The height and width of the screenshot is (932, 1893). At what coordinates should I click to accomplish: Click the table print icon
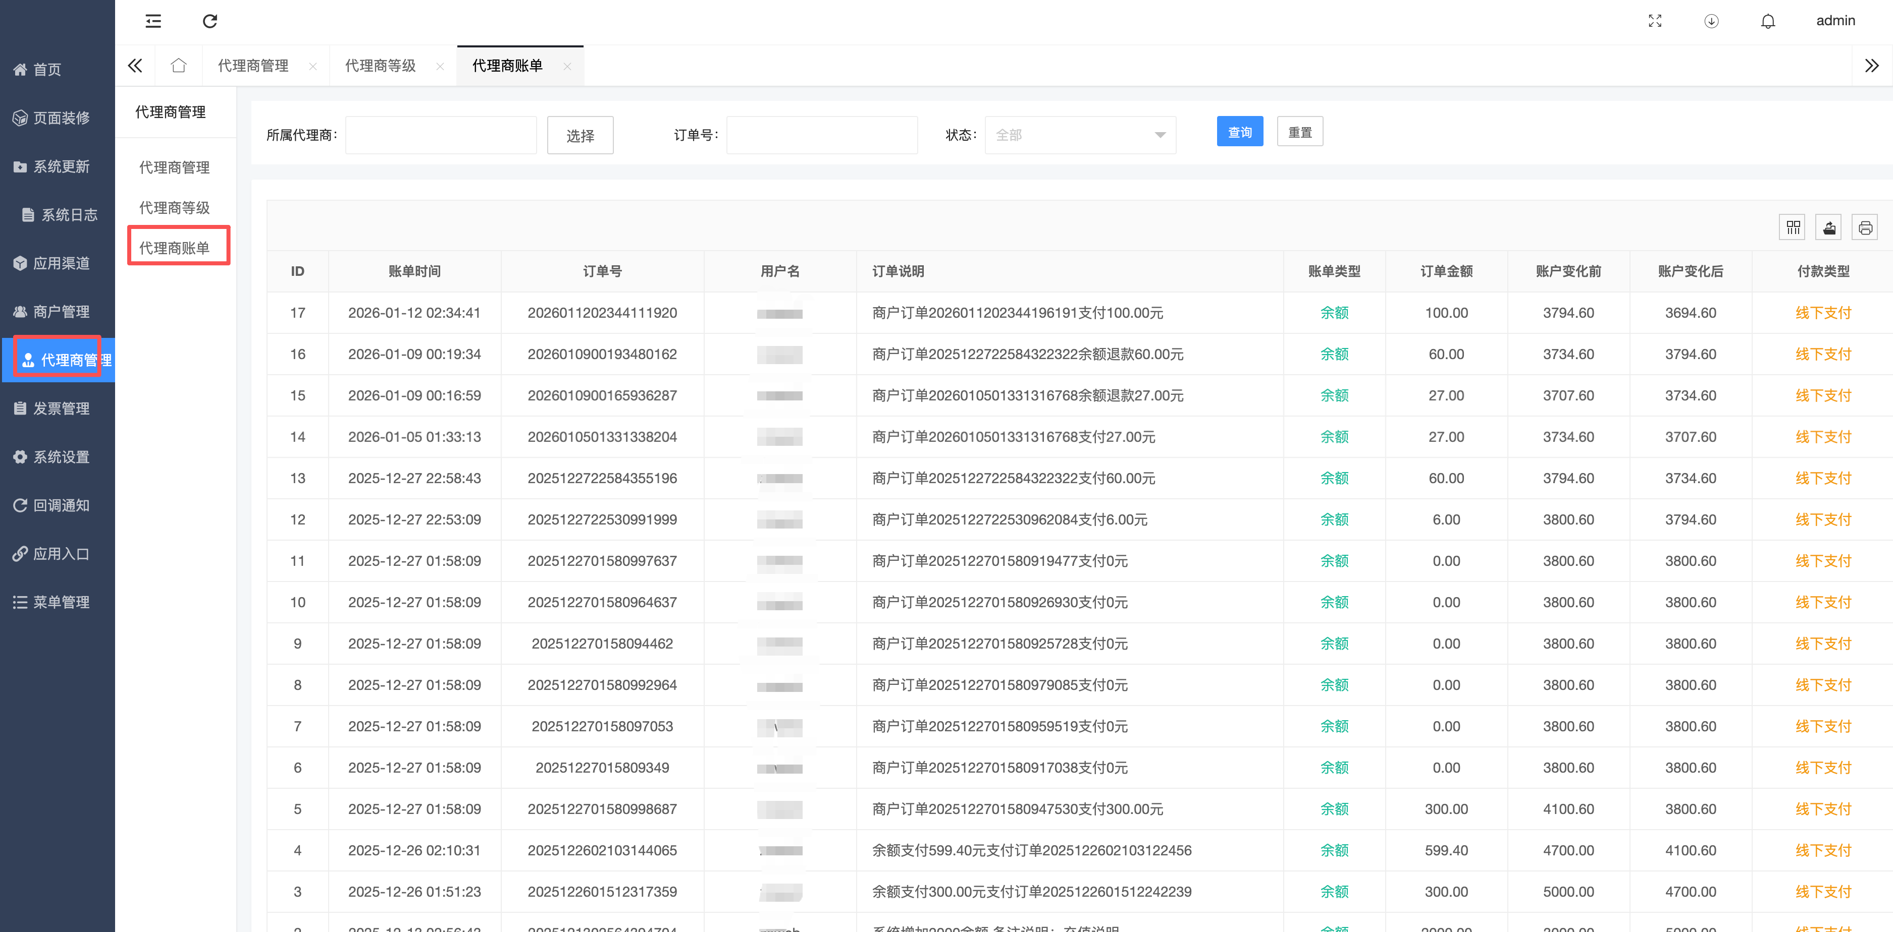pyautogui.click(x=1865, y=227)
